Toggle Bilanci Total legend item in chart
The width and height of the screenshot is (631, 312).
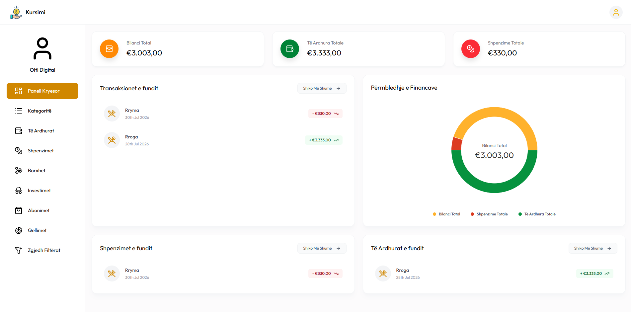point(446,214)
